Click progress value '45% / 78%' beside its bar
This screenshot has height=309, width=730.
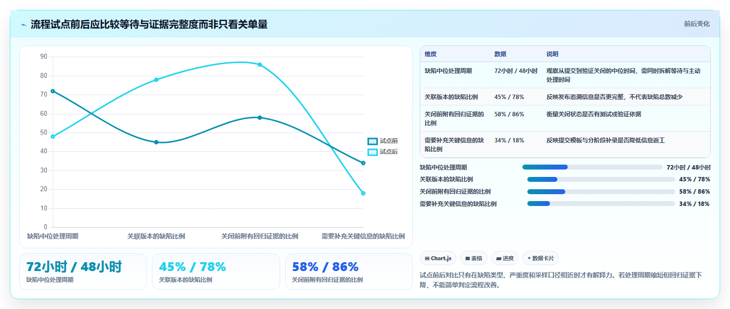click(694, 179)
